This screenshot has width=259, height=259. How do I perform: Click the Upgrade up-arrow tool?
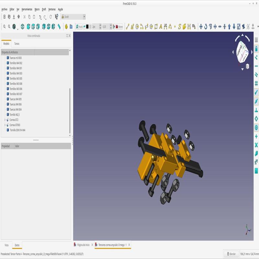click(x=229, y=27)
